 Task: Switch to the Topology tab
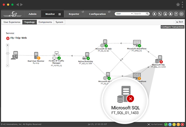coord(30,22)
